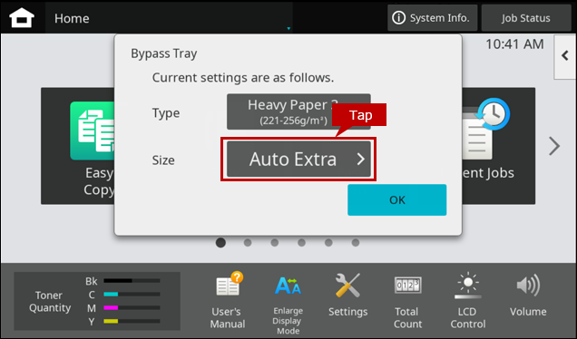The image size is (577, 339).
Task: Select first page indicator dot
Action: 220,243
